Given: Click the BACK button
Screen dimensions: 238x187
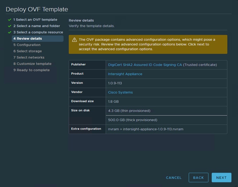Looking at the screenshot, I should (198, 178).
